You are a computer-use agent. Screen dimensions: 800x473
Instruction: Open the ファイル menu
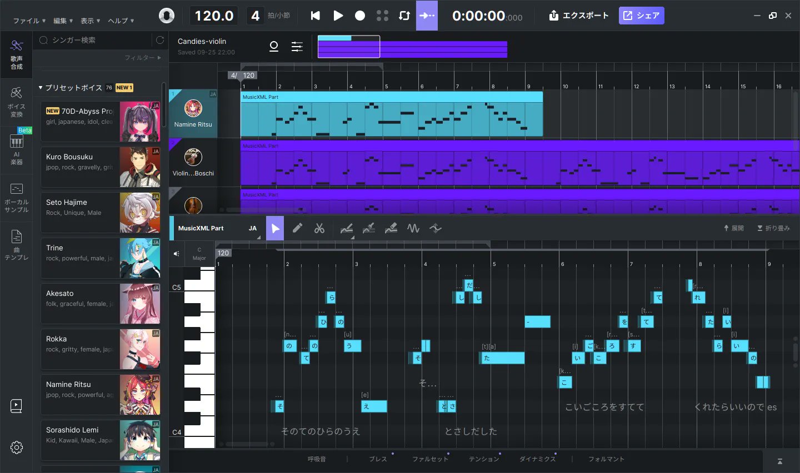click(x=27, y=21)
